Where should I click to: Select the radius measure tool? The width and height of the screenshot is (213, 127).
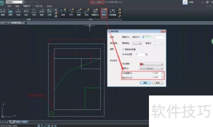(34, 12)
